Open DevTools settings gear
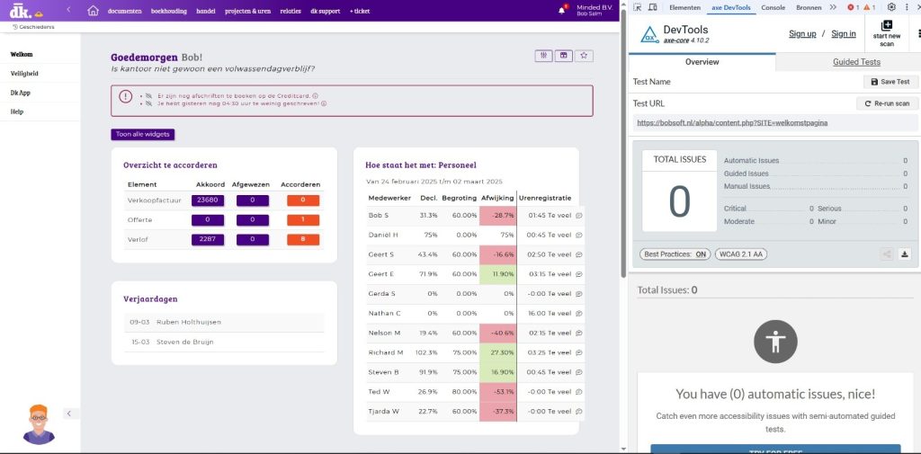 click(891, 7)
